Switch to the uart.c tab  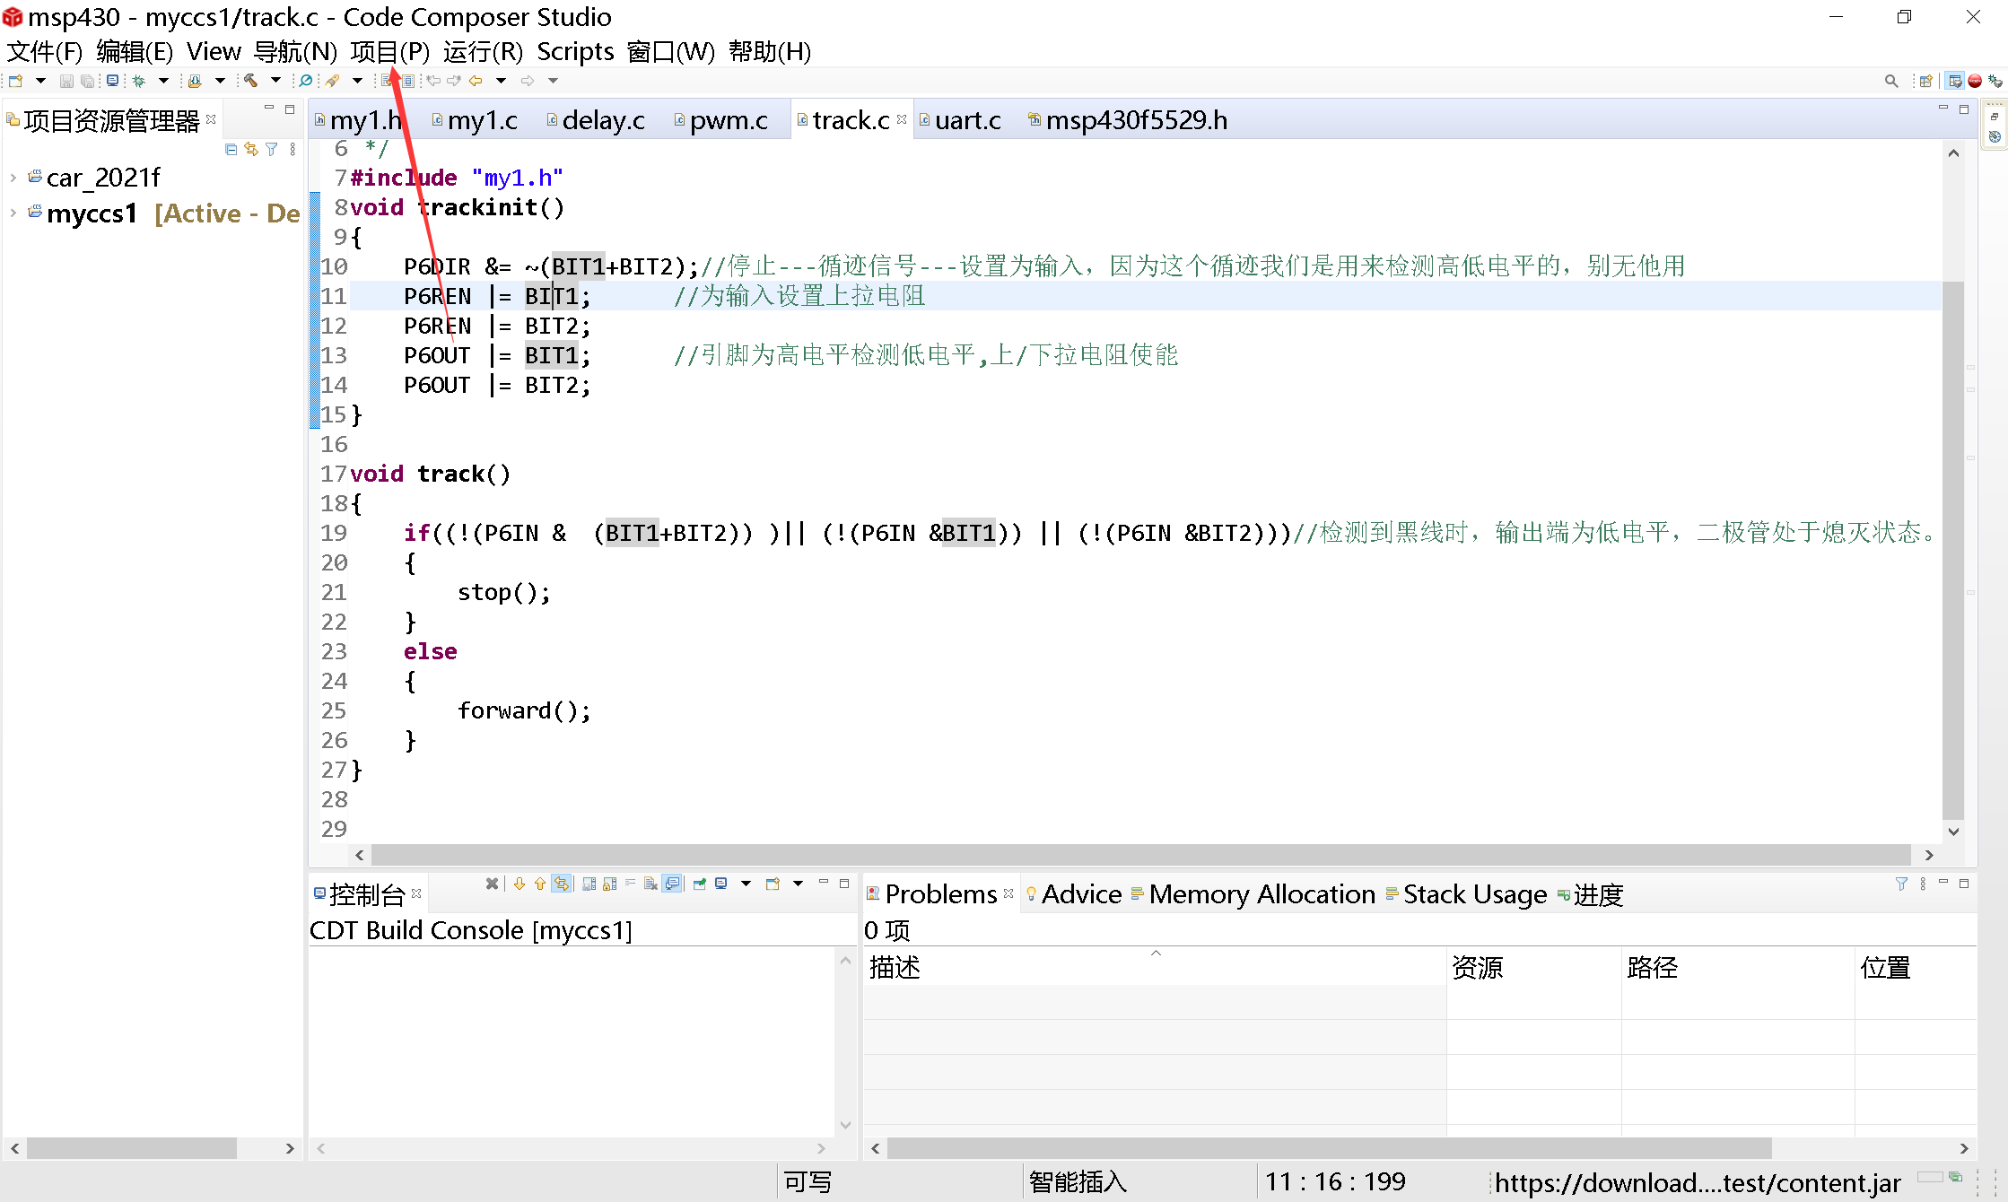(x=967, y=119)
